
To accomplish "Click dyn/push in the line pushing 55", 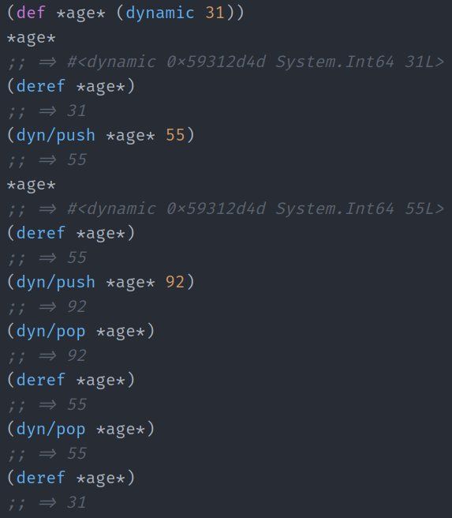I will [56, 136].
